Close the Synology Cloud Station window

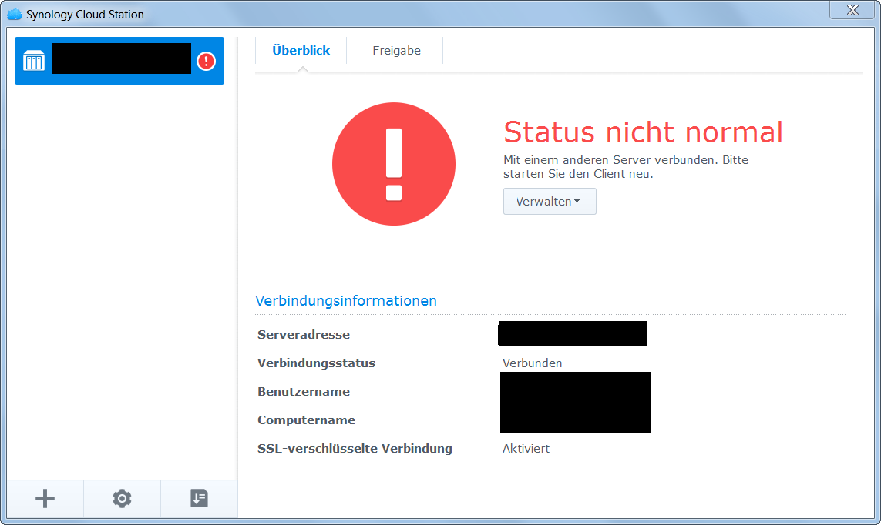coord(851,10)
